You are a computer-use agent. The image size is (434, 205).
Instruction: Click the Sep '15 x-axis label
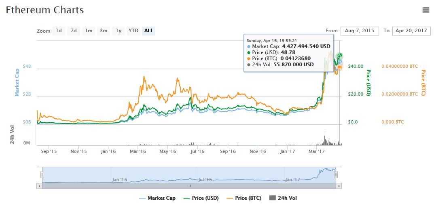click(x=49, y=151)
